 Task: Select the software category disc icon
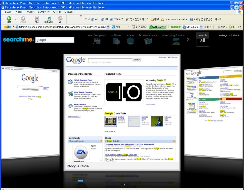click(x=116, y=41)
